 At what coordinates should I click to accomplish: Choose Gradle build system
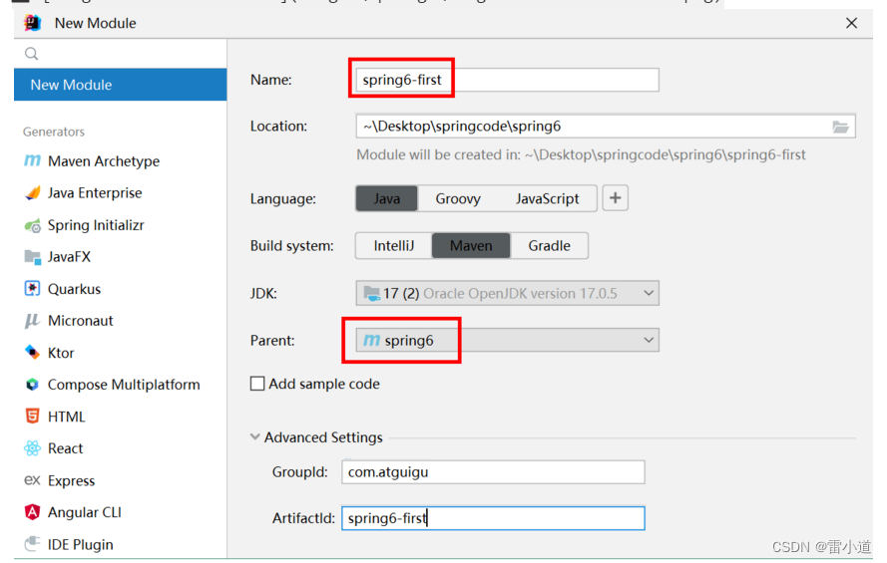tap(550, 246)
